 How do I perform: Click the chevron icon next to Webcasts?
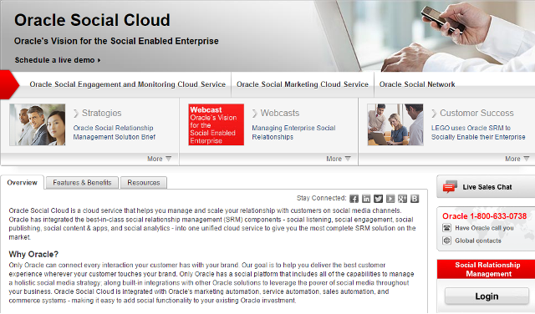tap(254, 114)
